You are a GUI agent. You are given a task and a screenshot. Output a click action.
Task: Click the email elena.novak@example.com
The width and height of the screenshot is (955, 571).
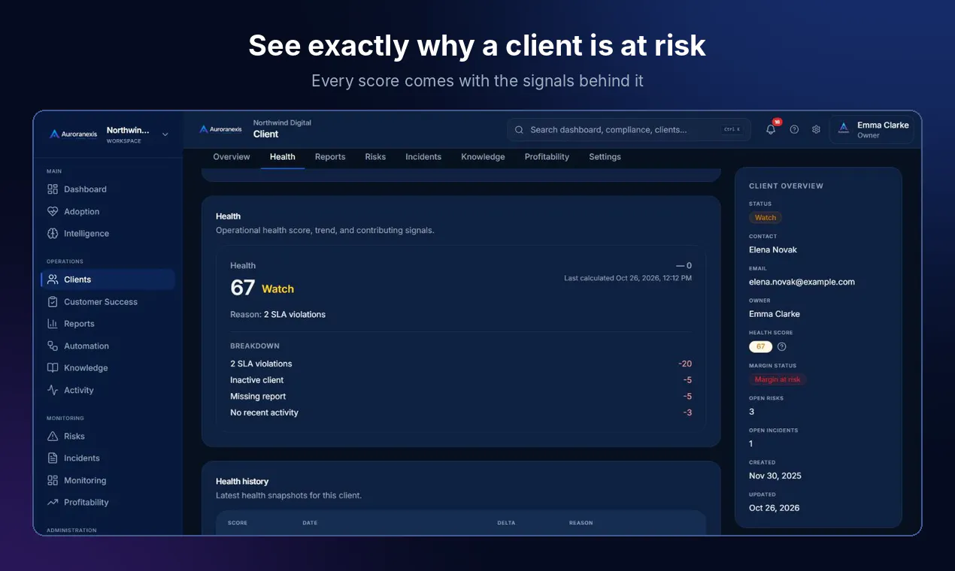(802, 282)
